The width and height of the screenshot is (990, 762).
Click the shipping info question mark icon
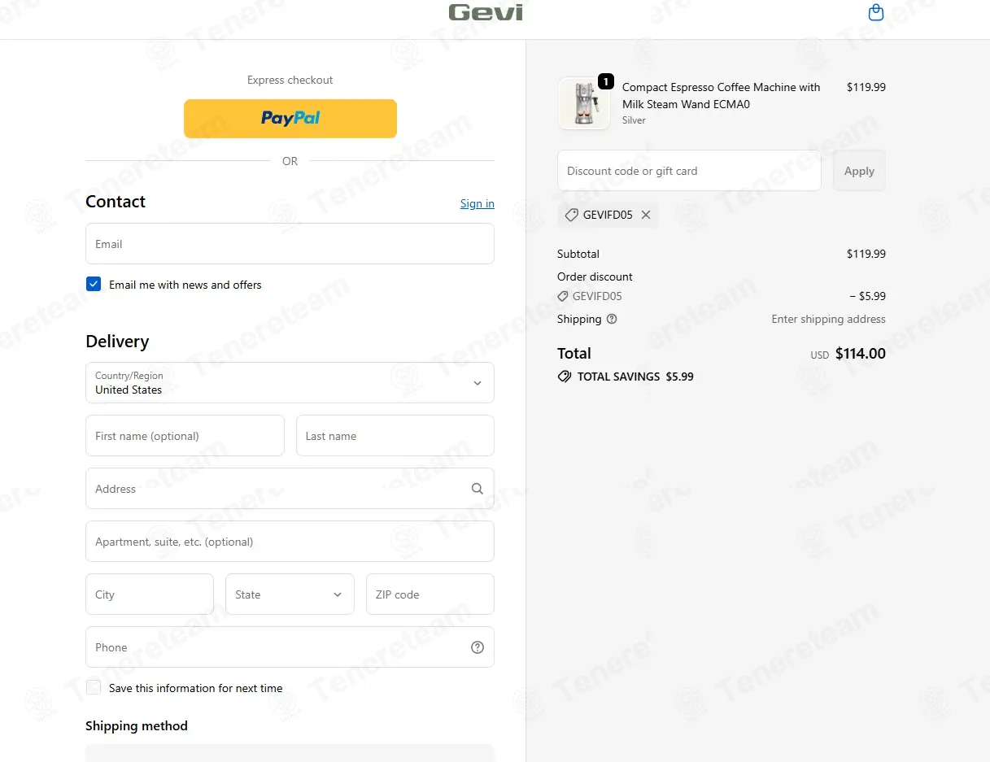612,319
